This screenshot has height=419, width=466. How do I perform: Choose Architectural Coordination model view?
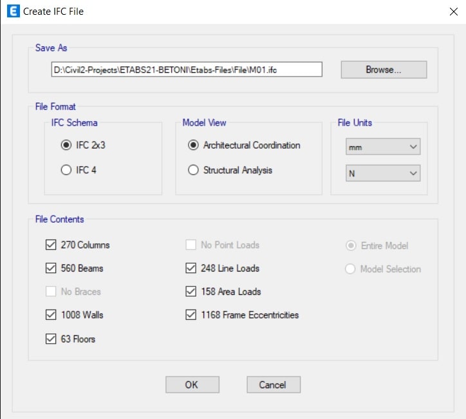pyautogui.click(x=193, y=145)
